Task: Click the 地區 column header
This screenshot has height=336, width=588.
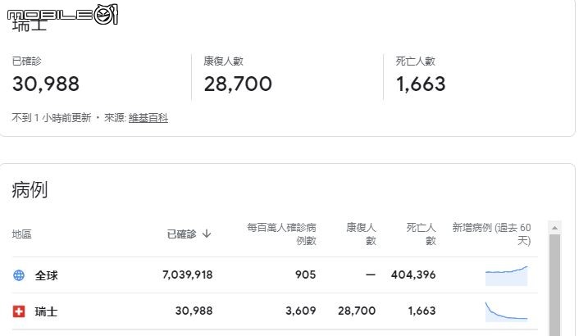Action: point(22,234)
